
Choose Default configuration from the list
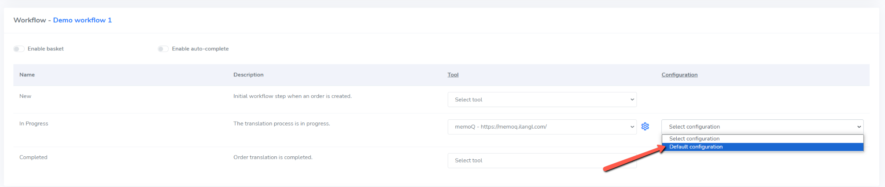[763, 147]
